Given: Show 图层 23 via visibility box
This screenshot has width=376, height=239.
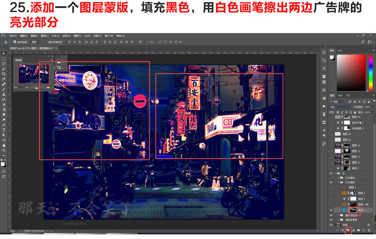Looking at the screenshot, I should pyautogui.click(x=331, y=117).
